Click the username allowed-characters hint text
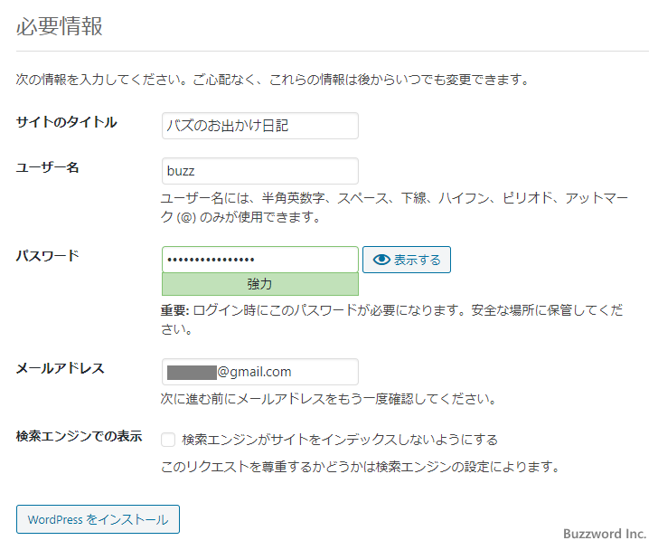Viewport: 658px width, 550px height. (x=394, y=207)
